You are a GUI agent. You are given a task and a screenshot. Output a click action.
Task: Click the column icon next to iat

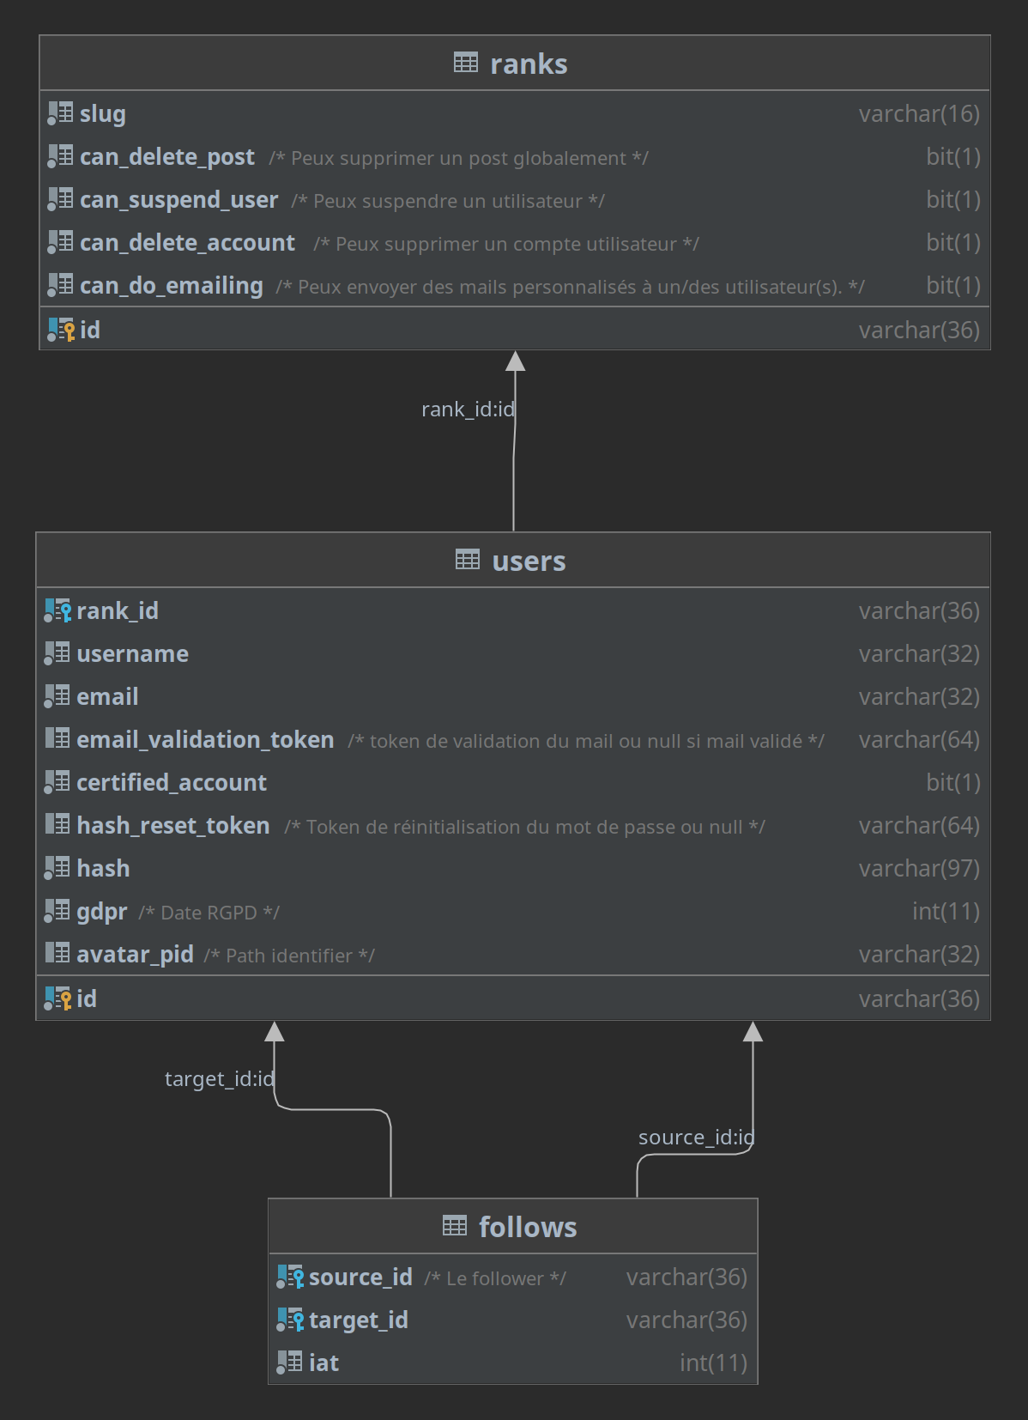(x=289, y=1362)
